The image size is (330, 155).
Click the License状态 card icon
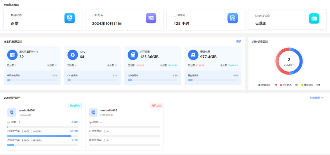pos(314,18)
